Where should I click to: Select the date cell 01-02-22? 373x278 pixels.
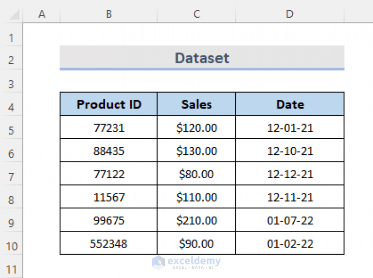click(x=290, y=243)
